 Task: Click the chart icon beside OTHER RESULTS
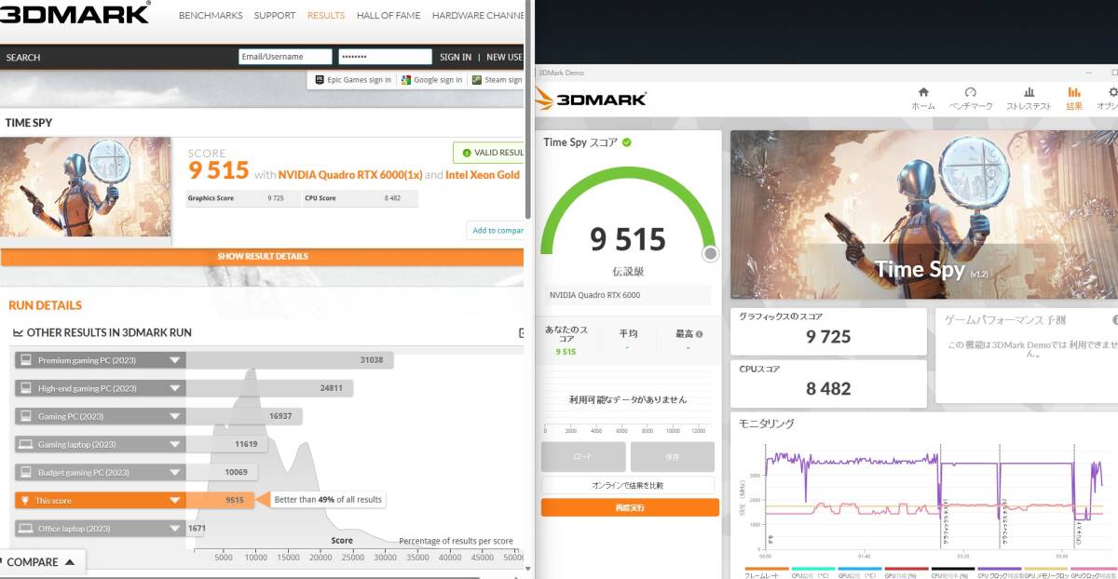click(x=18, y=332)
